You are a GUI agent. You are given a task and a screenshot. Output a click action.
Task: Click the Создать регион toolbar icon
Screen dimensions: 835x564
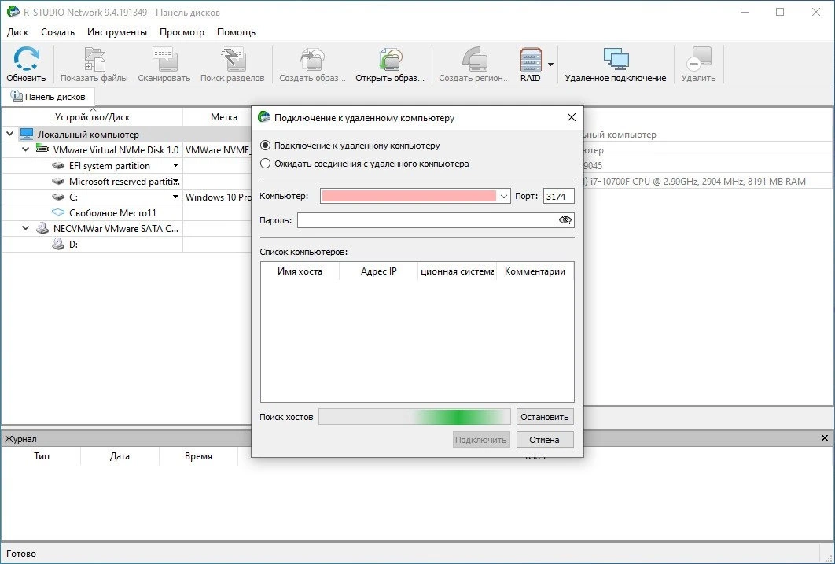click(x=474, y=58)
